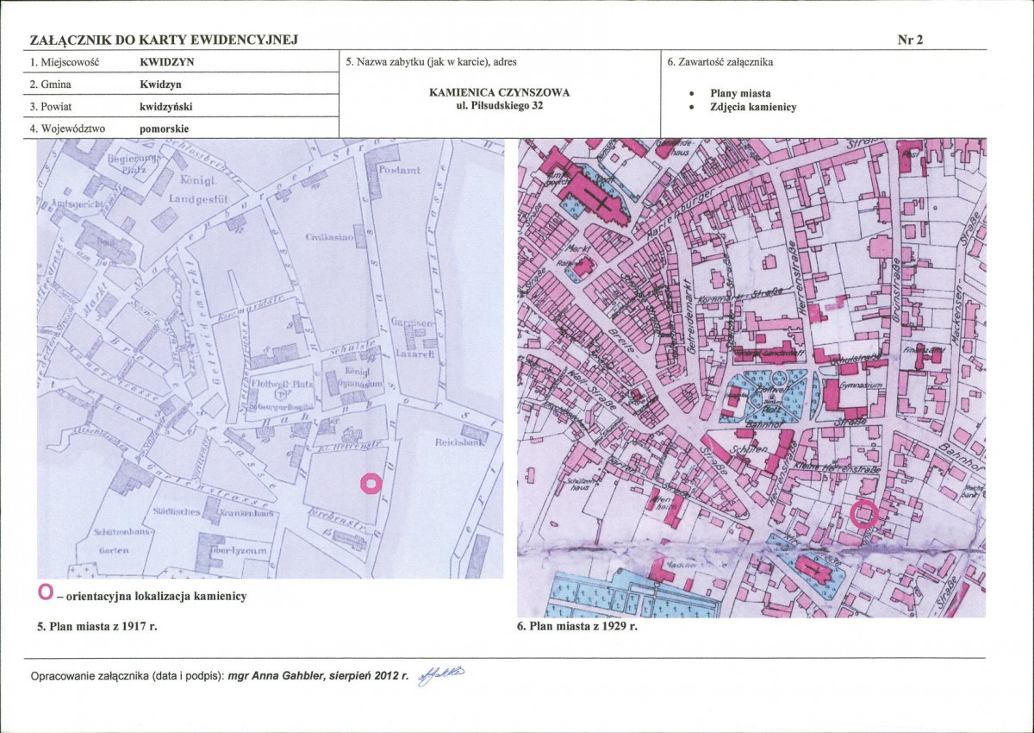Click the pink location circle on 1917 map
The width and height of the screenshot is (1034, 733).
click(370, 485)
